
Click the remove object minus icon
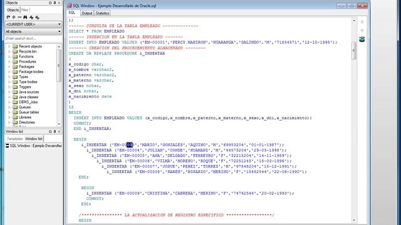coord(19,17)
